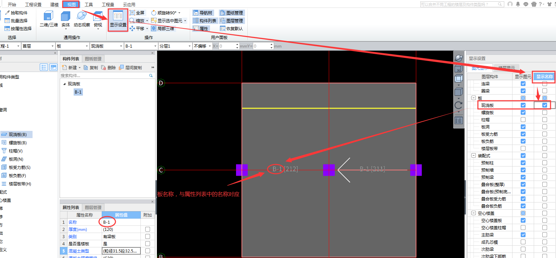556x258 pixels.
Task: Switch to 图纸管理 tab beside 构件列表
Action: pyautogui.click(x=93, y=59)
